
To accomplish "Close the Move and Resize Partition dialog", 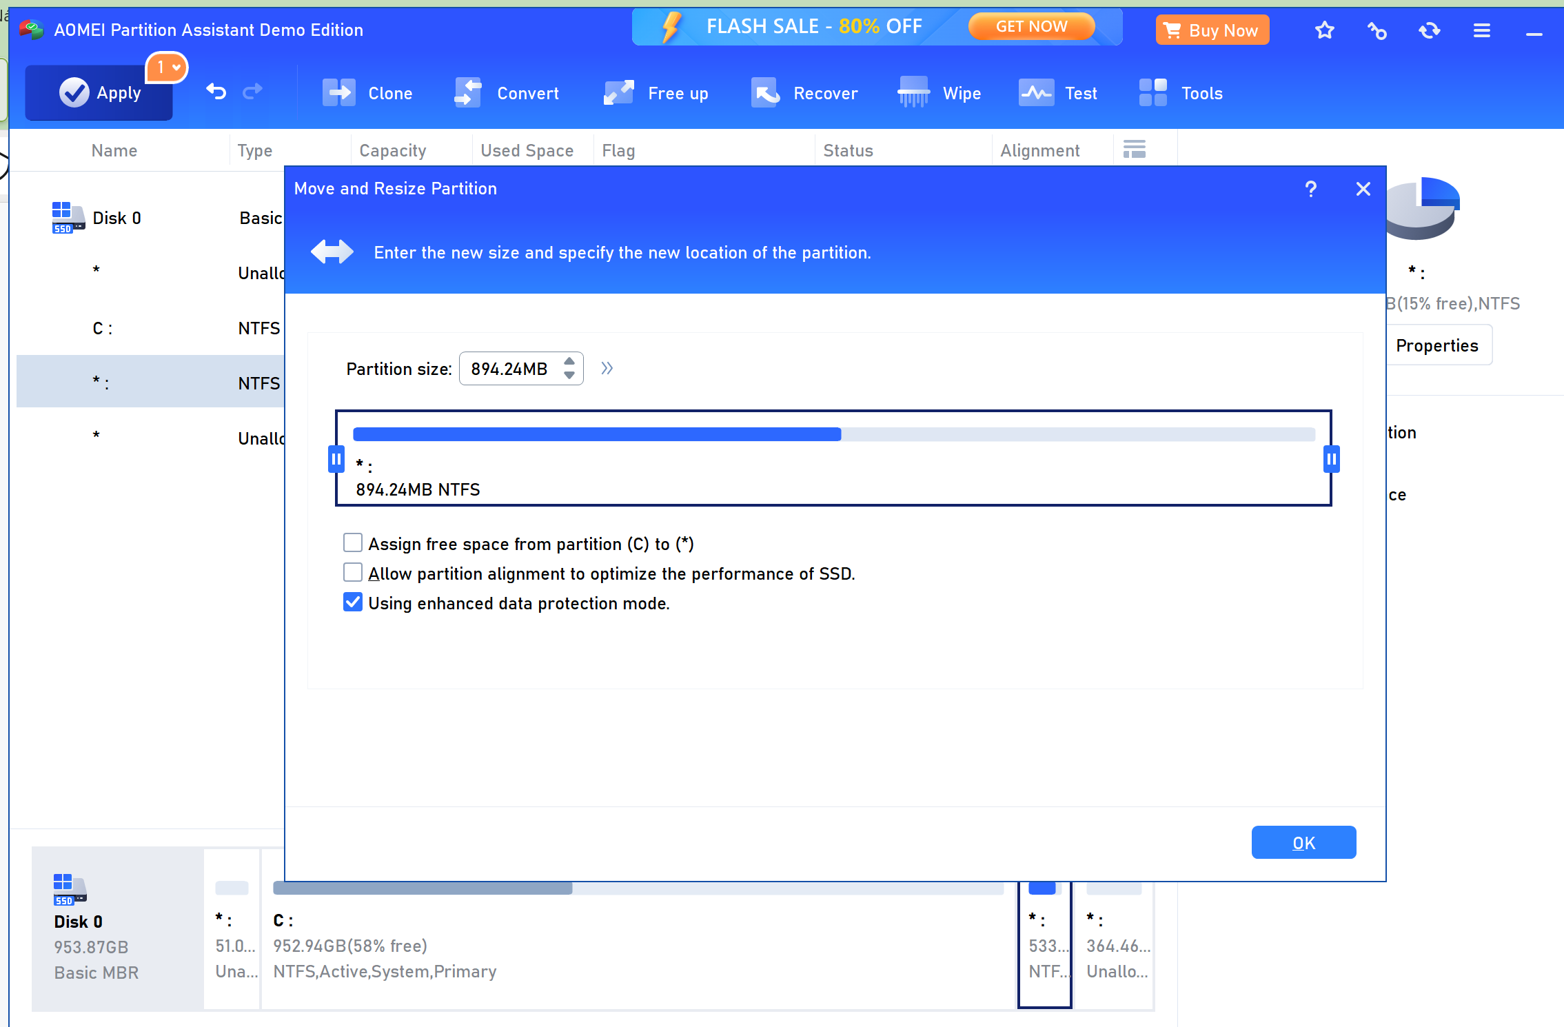I will (1363, 189).
